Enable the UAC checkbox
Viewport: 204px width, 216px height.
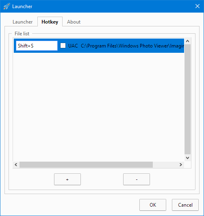tap(63, 45)
